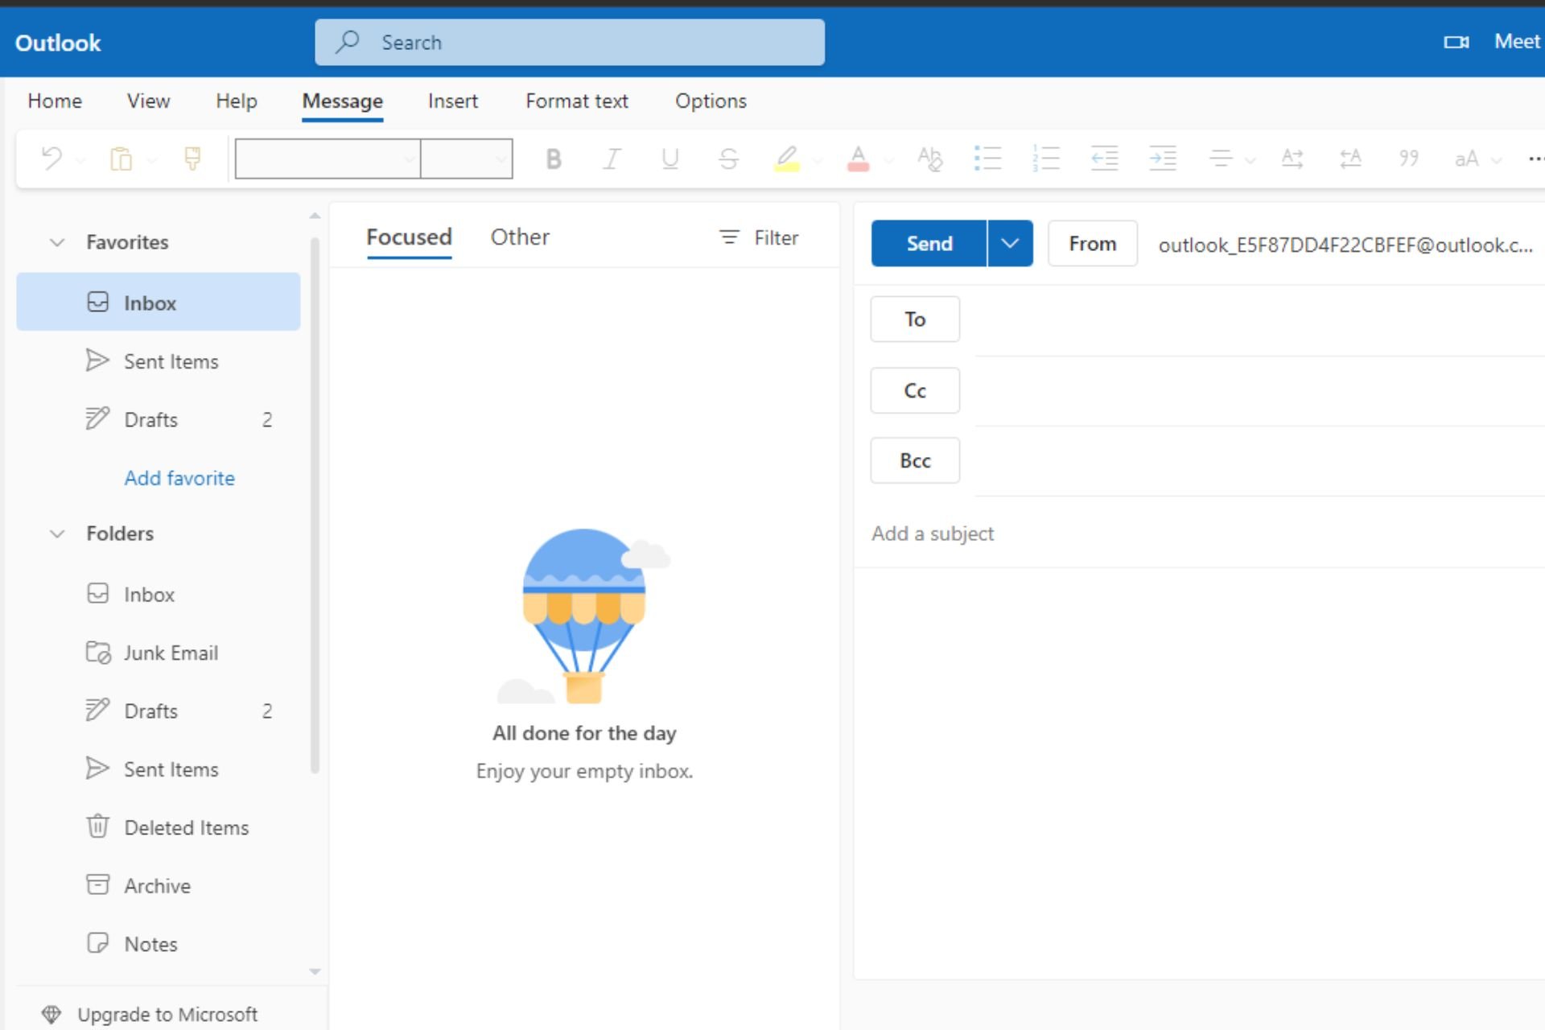The image size is (1545, 1030).
Task: Select the Format Painter icon
Action: tap(192, 159)
